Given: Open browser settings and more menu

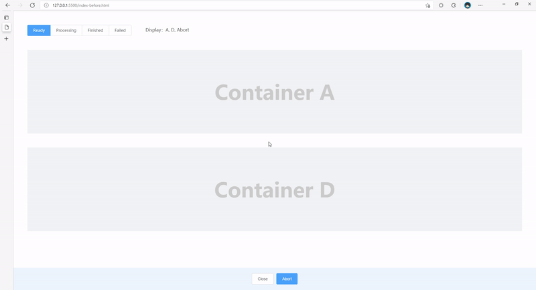Looking at the screenshot, I should 480,5.
